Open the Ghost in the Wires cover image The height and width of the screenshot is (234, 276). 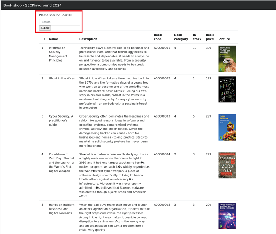click(x=227, y=90)
